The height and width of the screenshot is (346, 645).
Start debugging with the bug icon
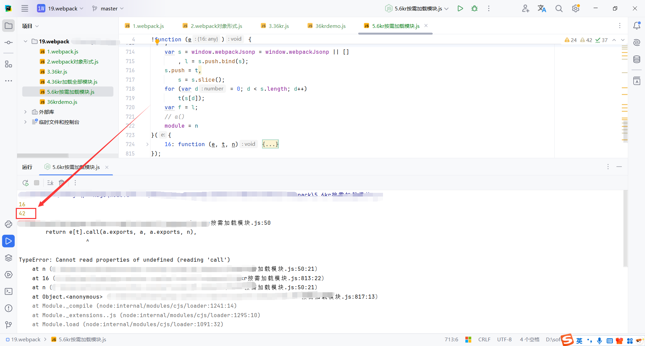click(x=474, y=8)
